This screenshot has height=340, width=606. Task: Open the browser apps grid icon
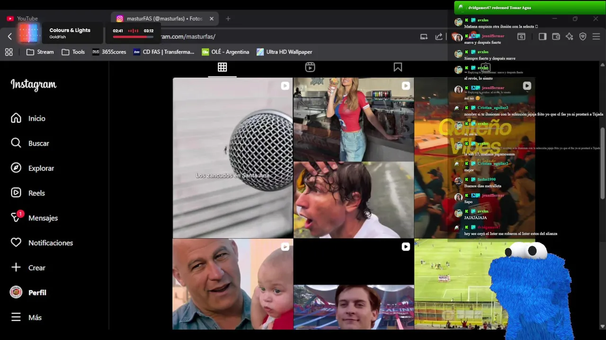click(9, 52)
